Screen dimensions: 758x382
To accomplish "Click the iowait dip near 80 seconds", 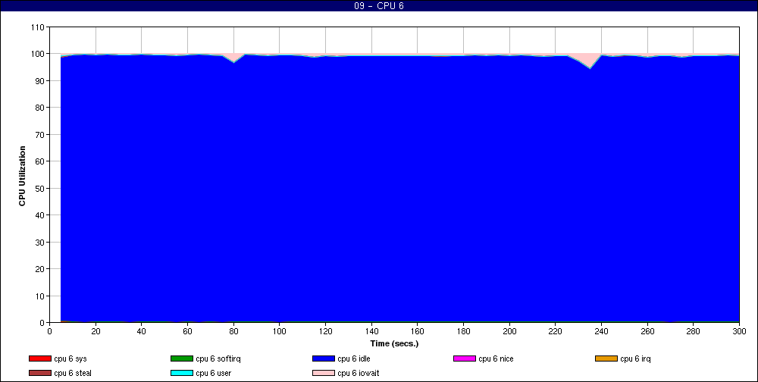I will 233,58.
